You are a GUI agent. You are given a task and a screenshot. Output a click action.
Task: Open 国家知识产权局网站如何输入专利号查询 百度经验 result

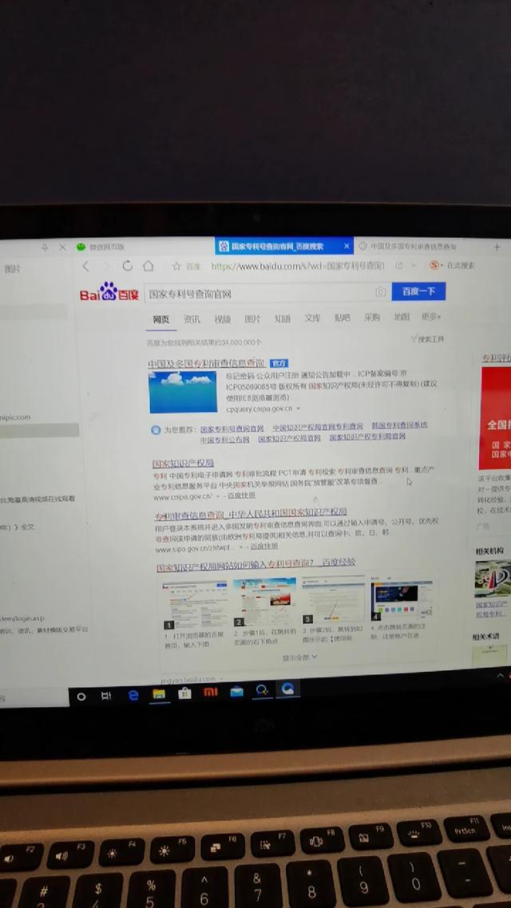click(x=255, y=565)
